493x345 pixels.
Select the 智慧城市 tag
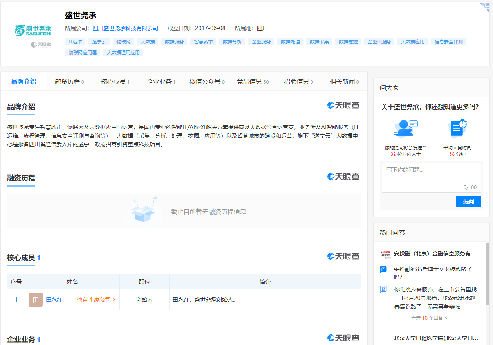[x=203, y=41]
